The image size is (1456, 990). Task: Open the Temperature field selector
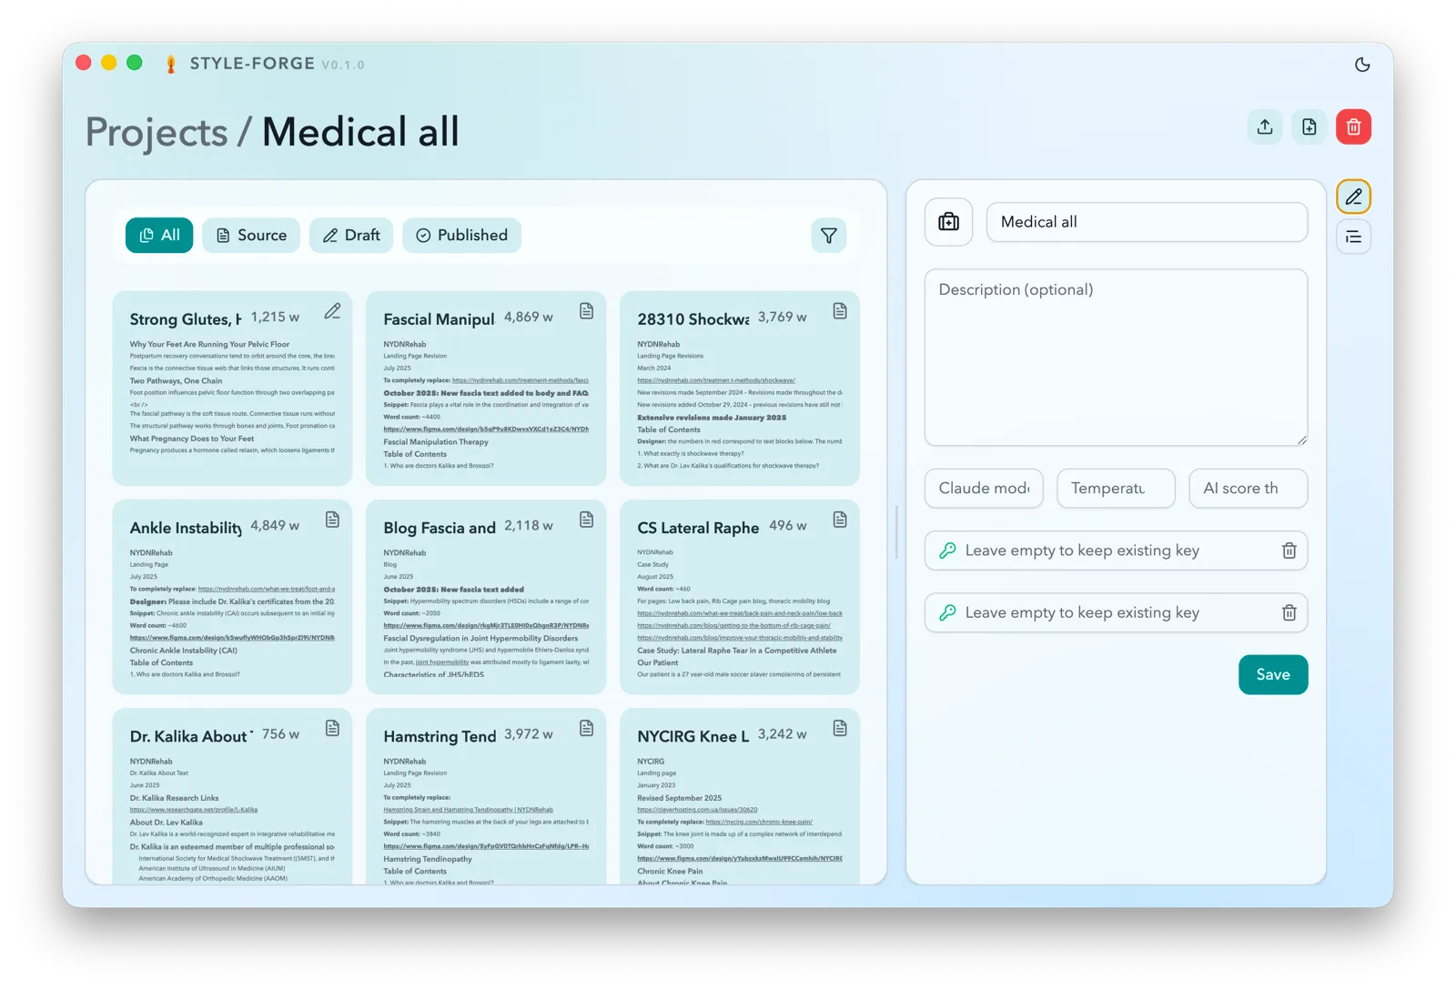pos(1117,489)
